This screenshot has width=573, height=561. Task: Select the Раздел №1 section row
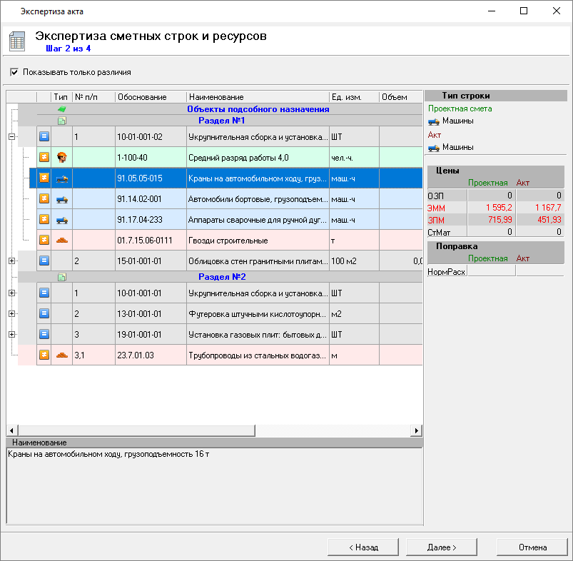click(221, 121)
